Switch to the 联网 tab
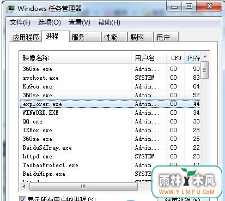 (141, 37)
